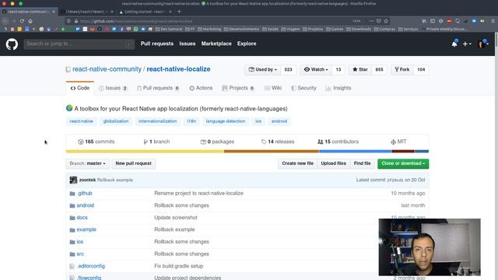This screenshot has height=280, width=498.
Task: Open react-native-community owner link
Action: click(107, 69)
